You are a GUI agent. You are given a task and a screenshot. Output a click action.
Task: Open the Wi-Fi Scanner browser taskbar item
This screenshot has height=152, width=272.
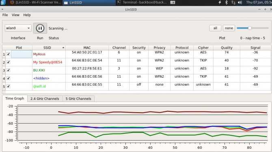click(x=35, y=2)
